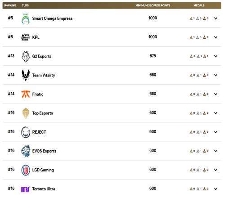The width and height of the screenshot is (225, 198).
Task: Click the KPL Dream Team logo
Action: coord(26,37)
